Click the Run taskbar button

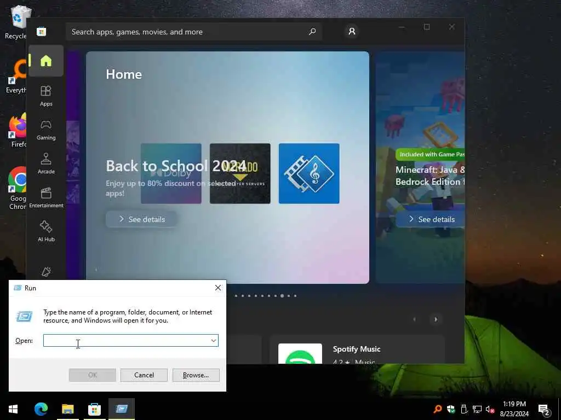122,409
